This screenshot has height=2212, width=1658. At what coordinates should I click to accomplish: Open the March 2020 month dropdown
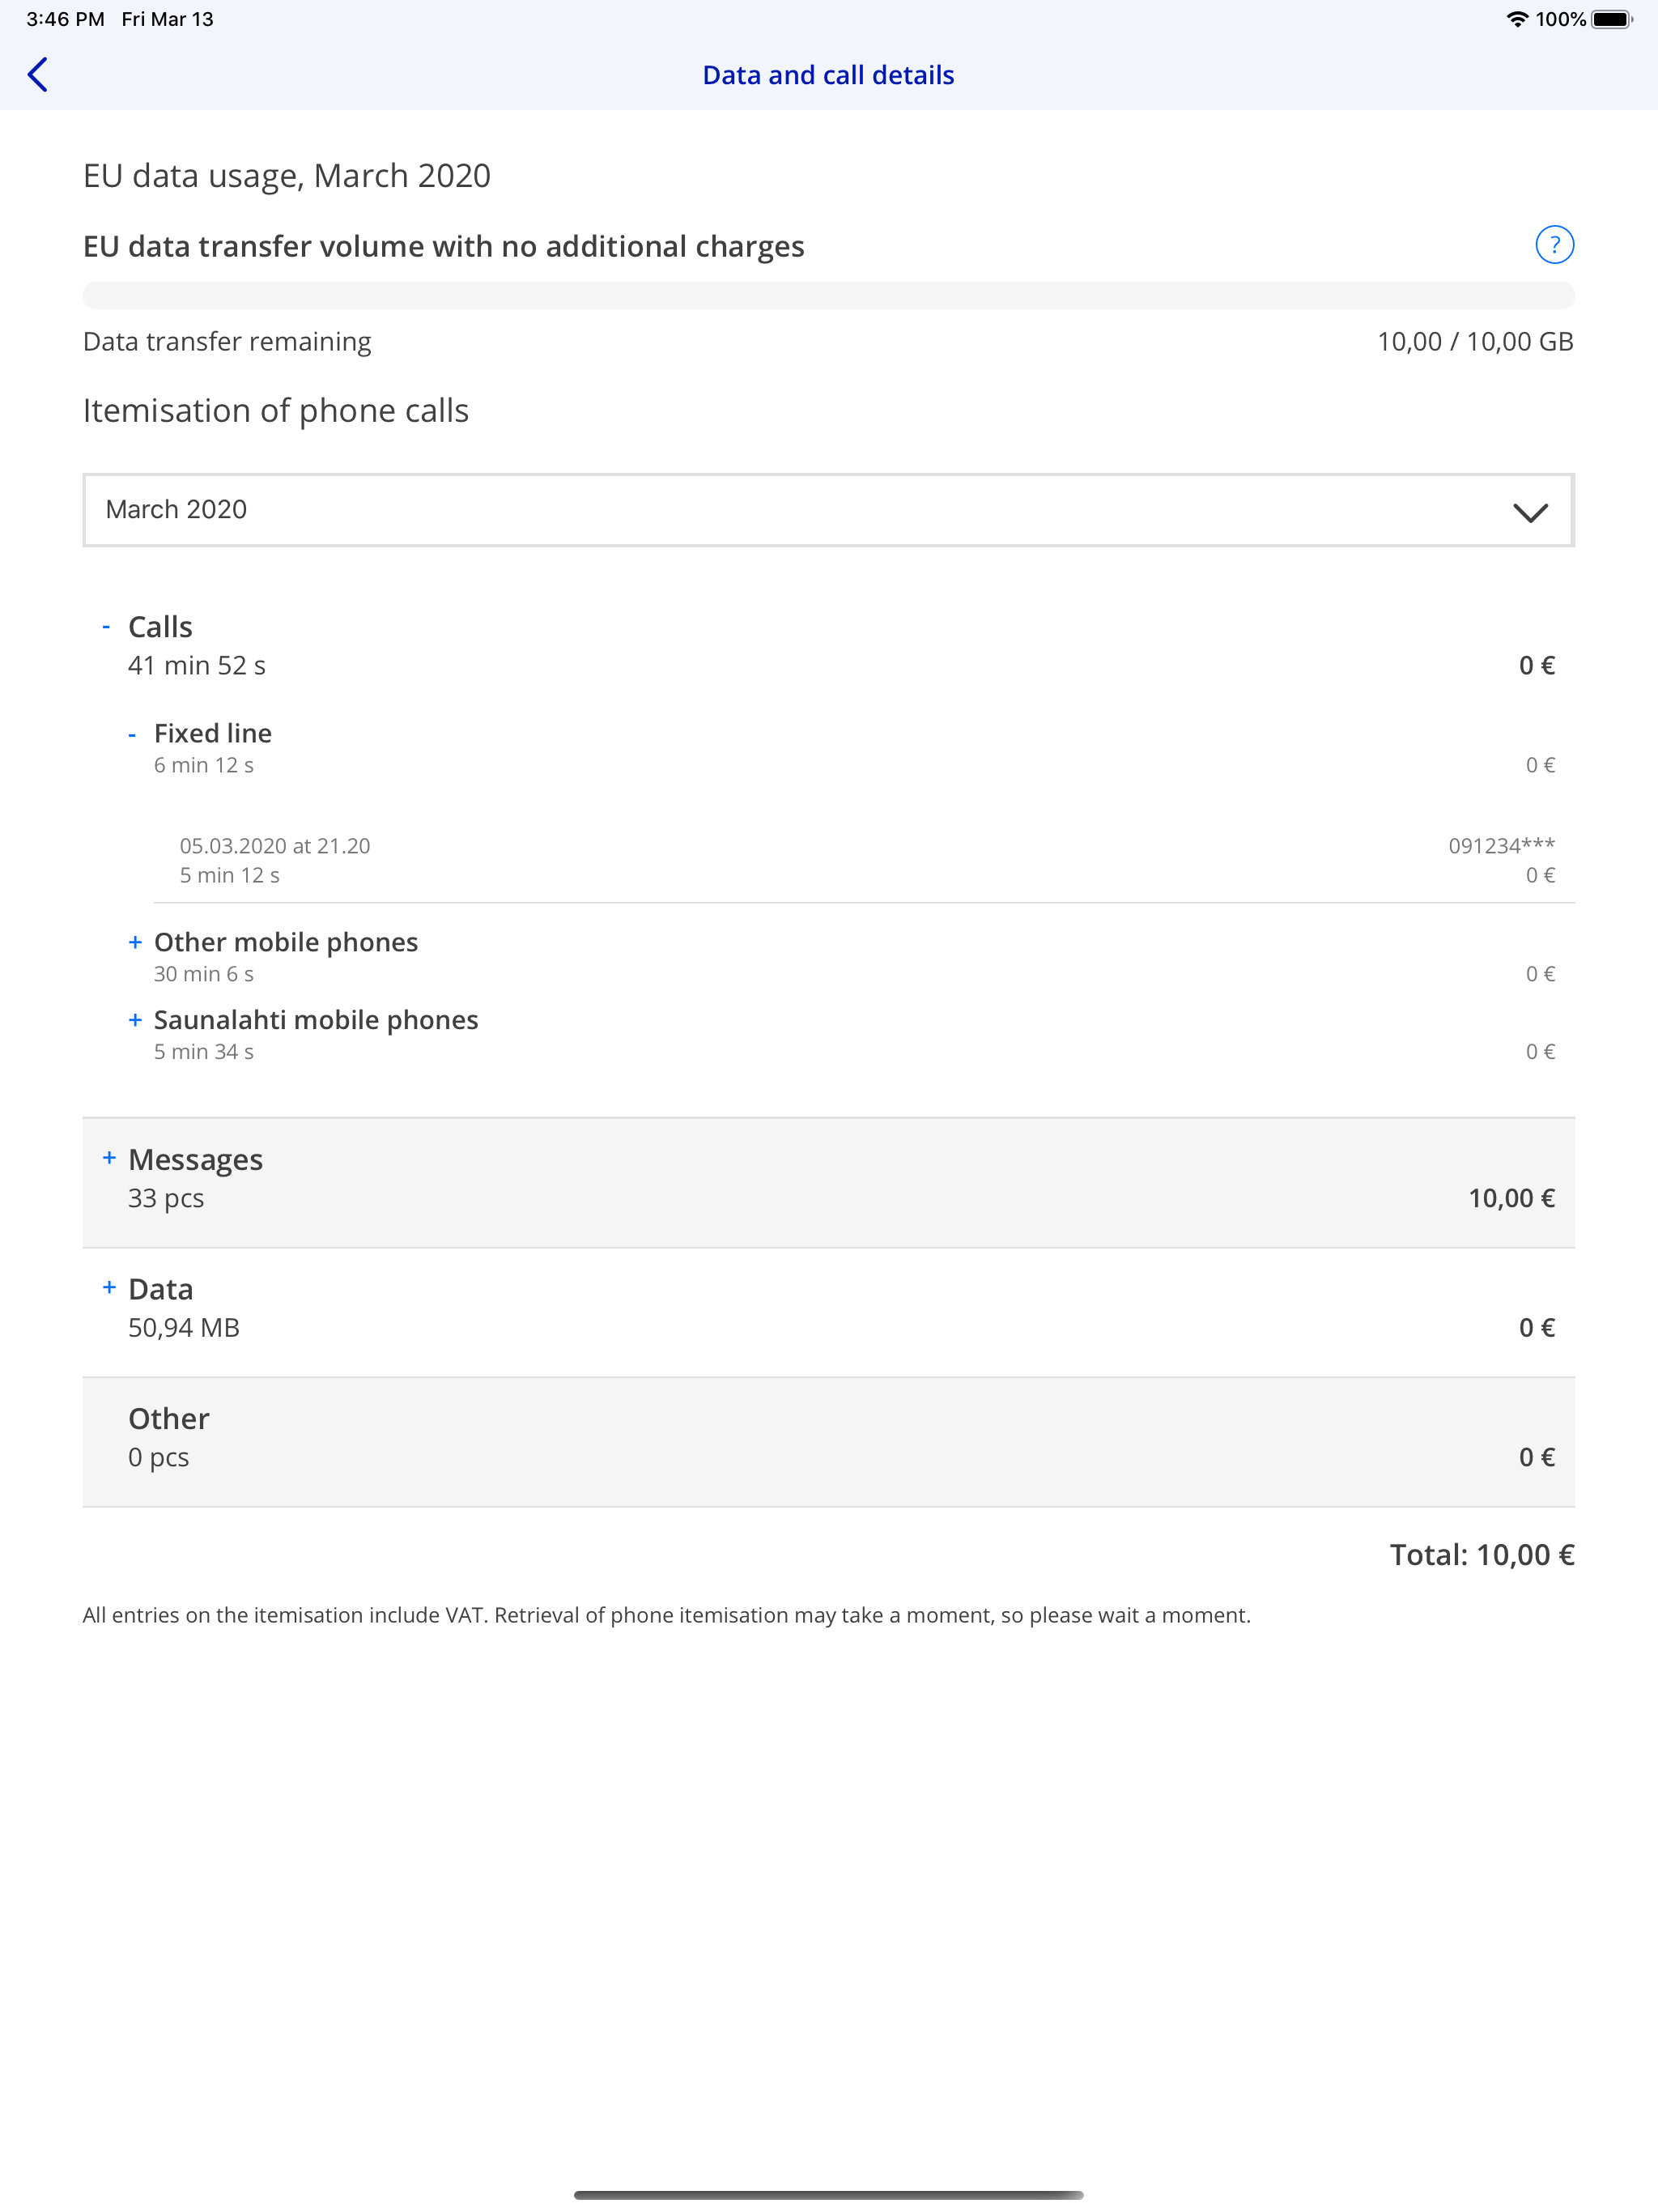828,510
